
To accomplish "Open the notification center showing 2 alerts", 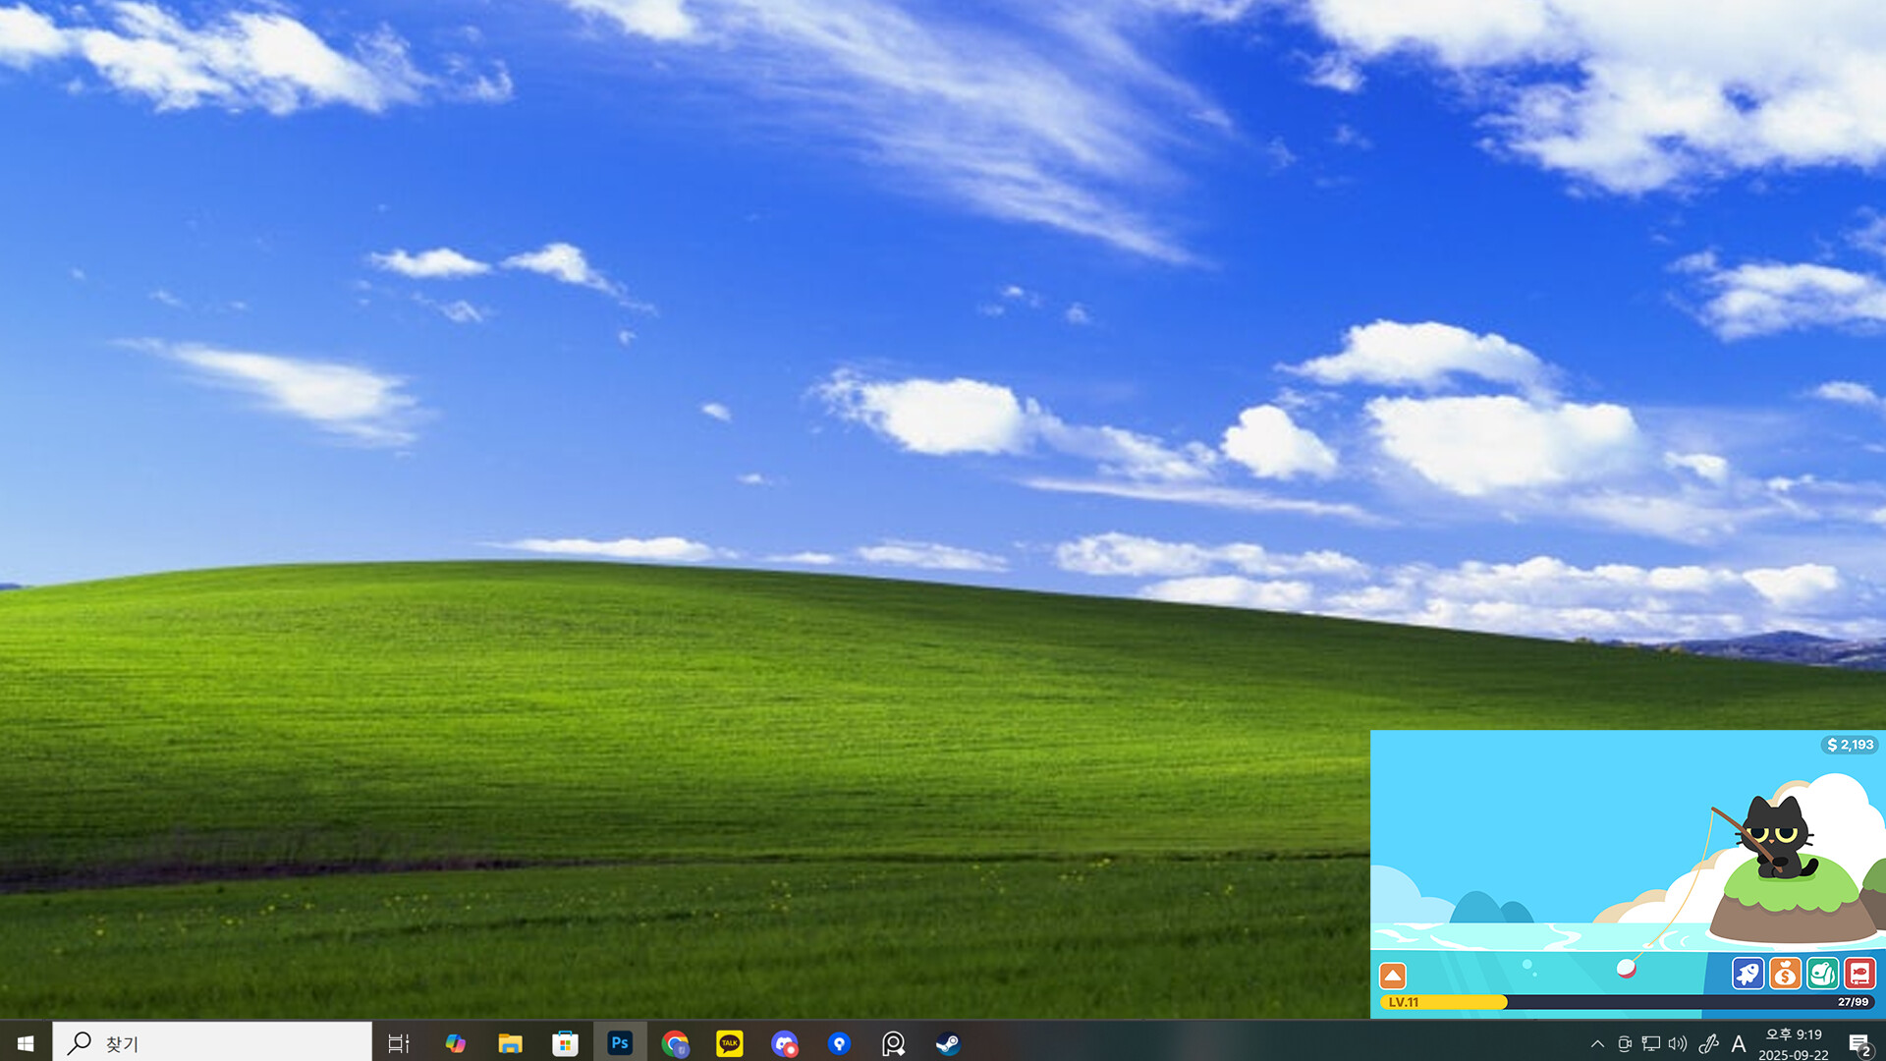I will [1861, 1043].
